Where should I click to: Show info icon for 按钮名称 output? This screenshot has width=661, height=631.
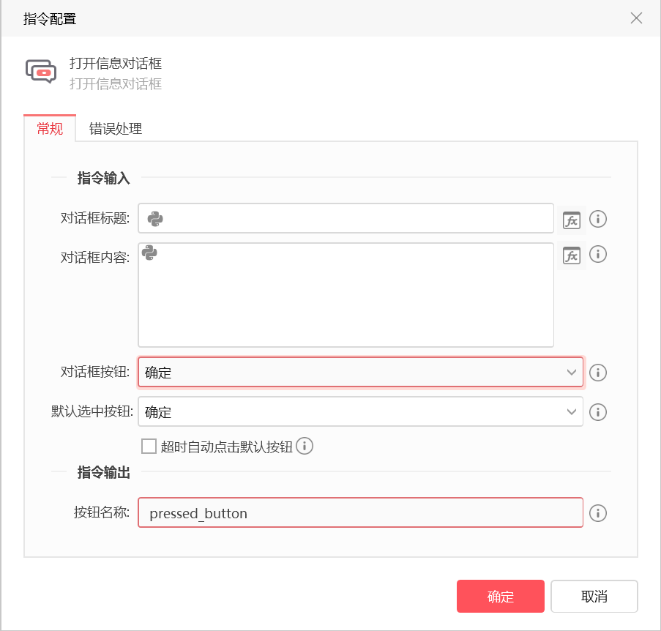[x=598, y=513]
